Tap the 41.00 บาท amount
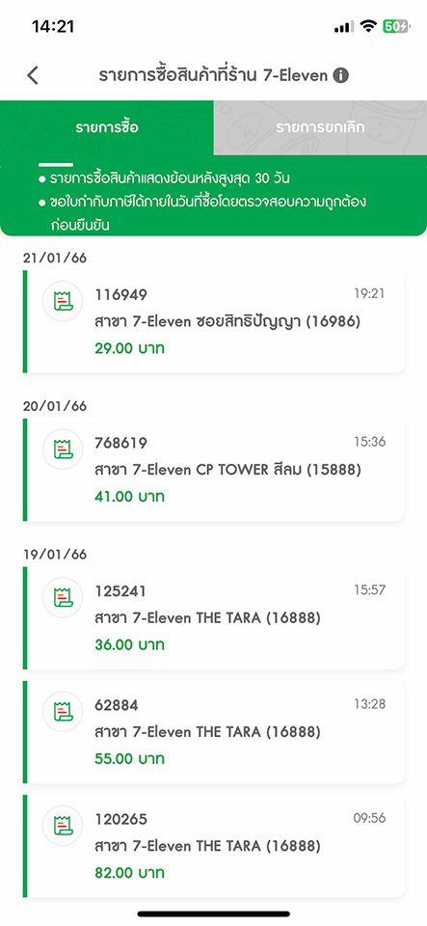The height and width of the screenshot is (926, 427). click(x=129, y=497)
